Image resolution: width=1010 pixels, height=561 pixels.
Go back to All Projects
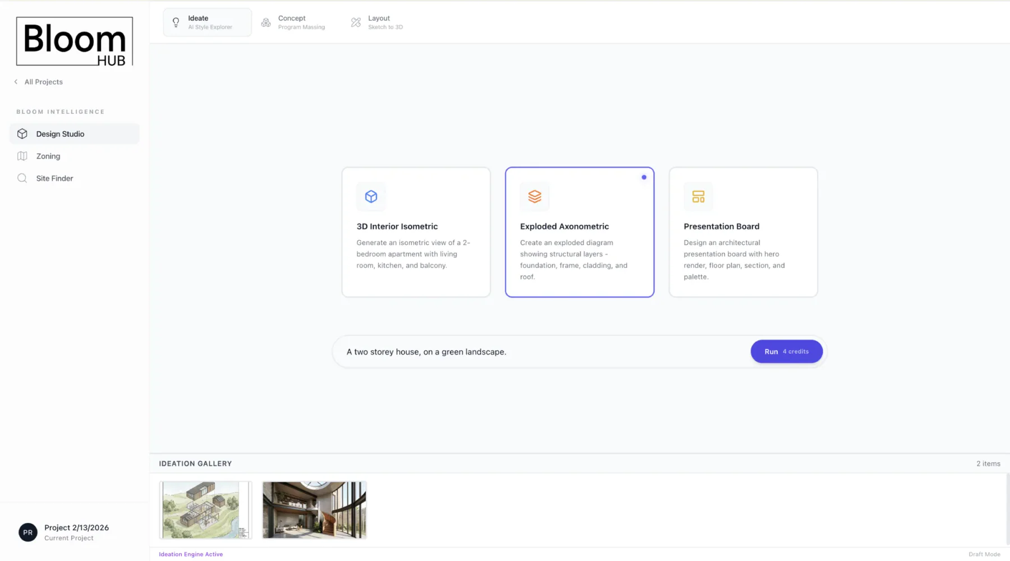click(x=39, y=82)
